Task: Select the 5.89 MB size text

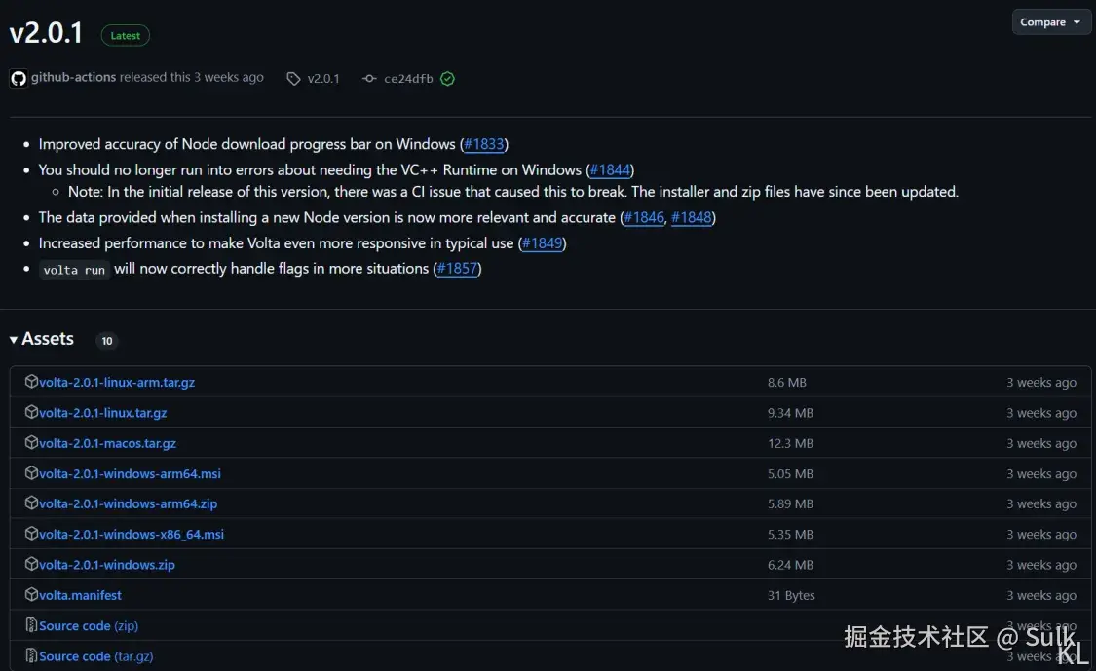Action: 790,503
